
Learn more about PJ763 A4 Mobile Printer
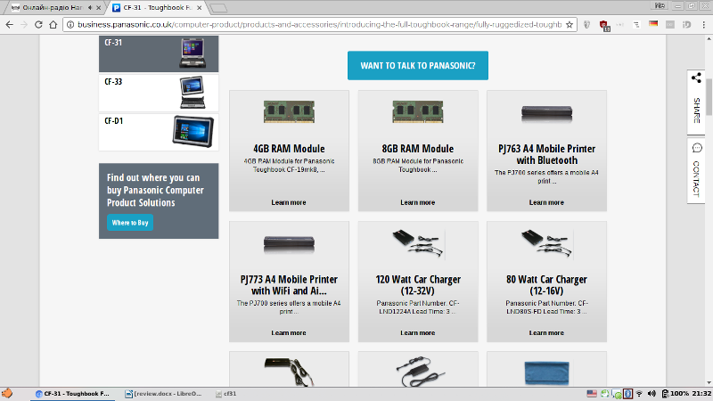tap(546, 202)
